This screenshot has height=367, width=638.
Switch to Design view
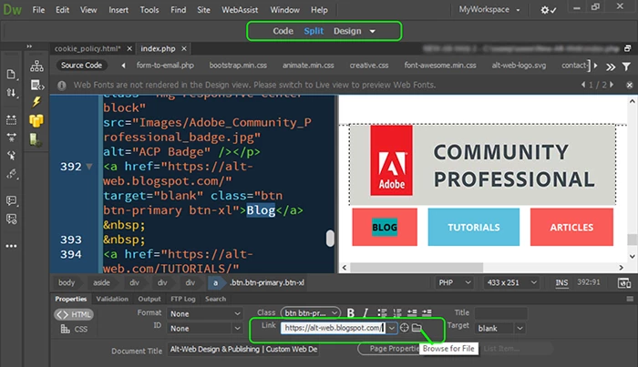pyautogui.click(x=347, y=31)
